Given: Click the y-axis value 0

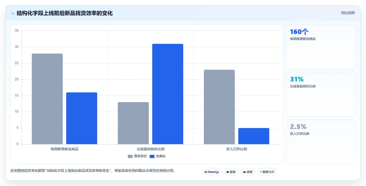Looking at the screenshot, I should tap(18, 144).
